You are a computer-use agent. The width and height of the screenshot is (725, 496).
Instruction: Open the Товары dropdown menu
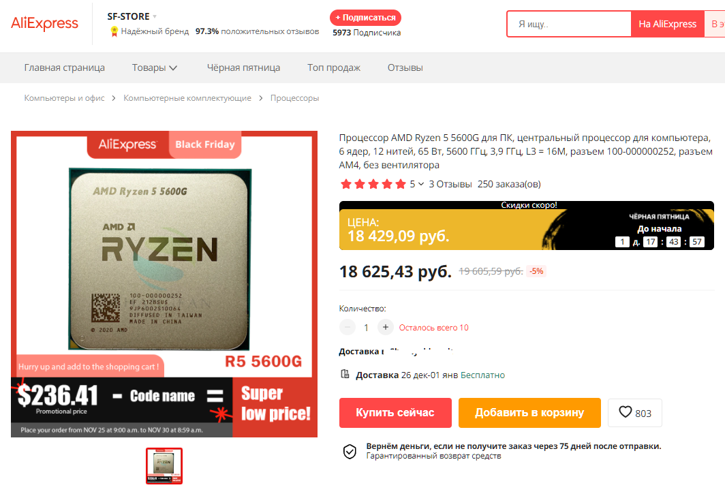[x=155, y=67]
